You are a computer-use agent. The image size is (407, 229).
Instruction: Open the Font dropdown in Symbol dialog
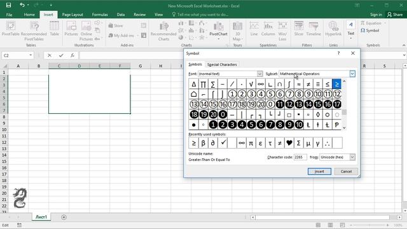click(260, 74)
